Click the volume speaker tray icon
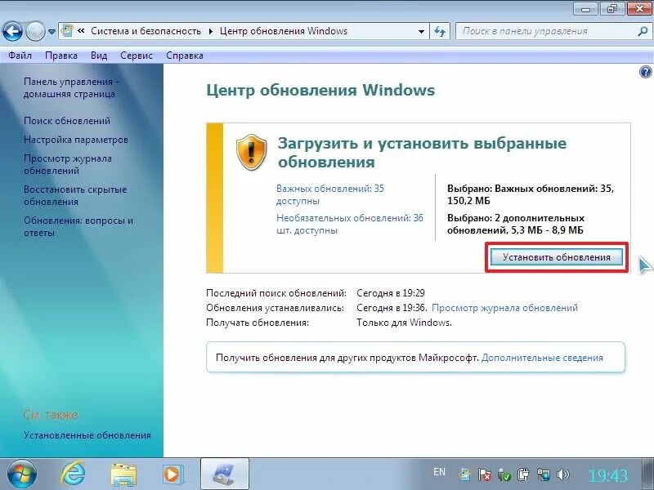 563,474
